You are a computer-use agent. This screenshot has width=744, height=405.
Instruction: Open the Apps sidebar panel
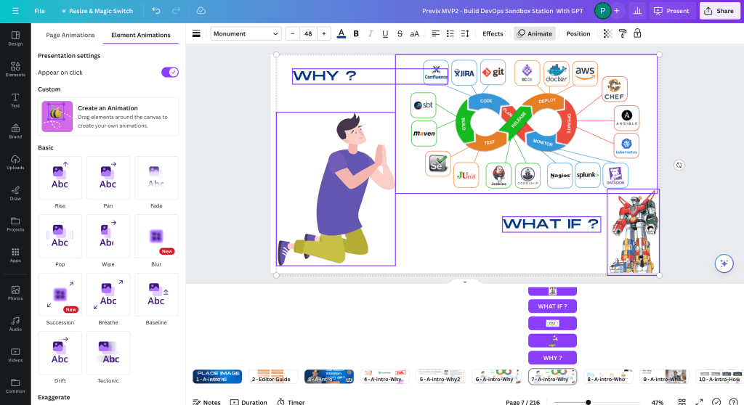15,255
